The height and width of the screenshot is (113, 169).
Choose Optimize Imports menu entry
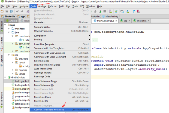coord(60,73)
